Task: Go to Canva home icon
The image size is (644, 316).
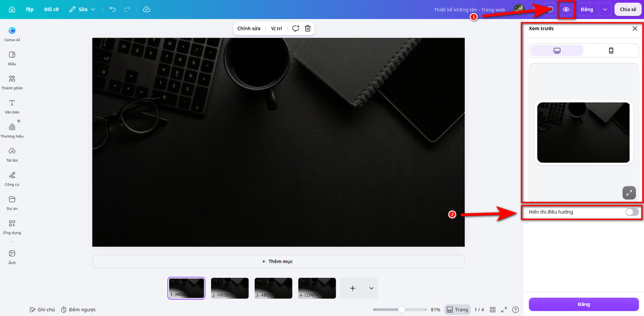Action: point(12,10)
